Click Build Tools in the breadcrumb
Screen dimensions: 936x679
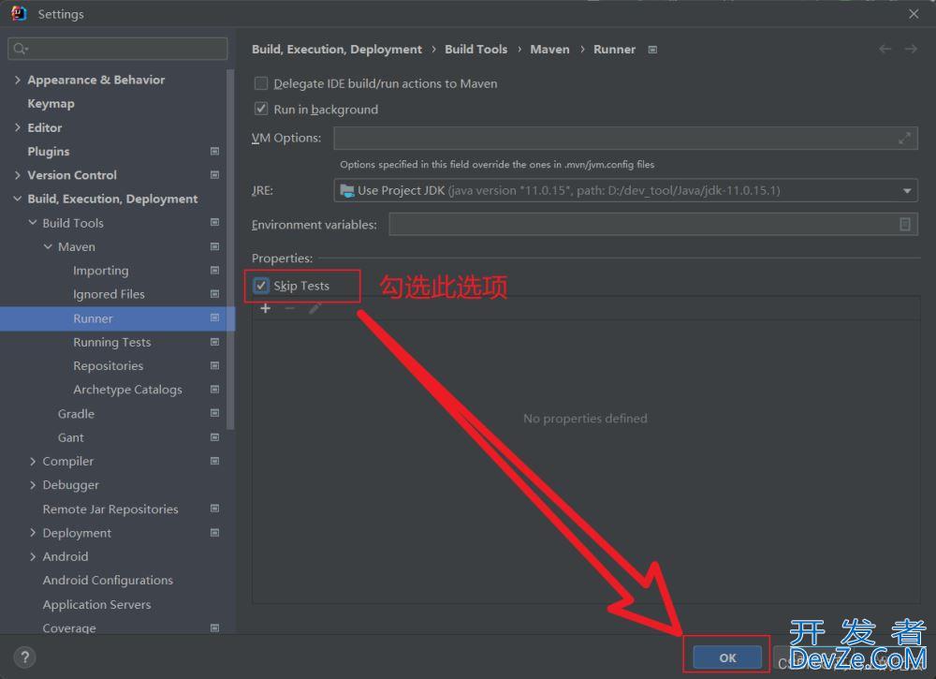pyautogui.click(x=475, y=49)
